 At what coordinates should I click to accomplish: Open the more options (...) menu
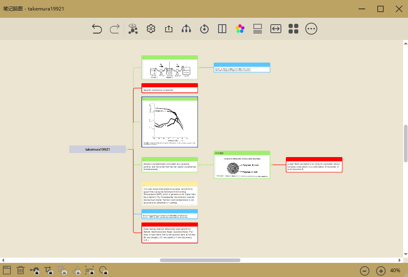(311, 29)
